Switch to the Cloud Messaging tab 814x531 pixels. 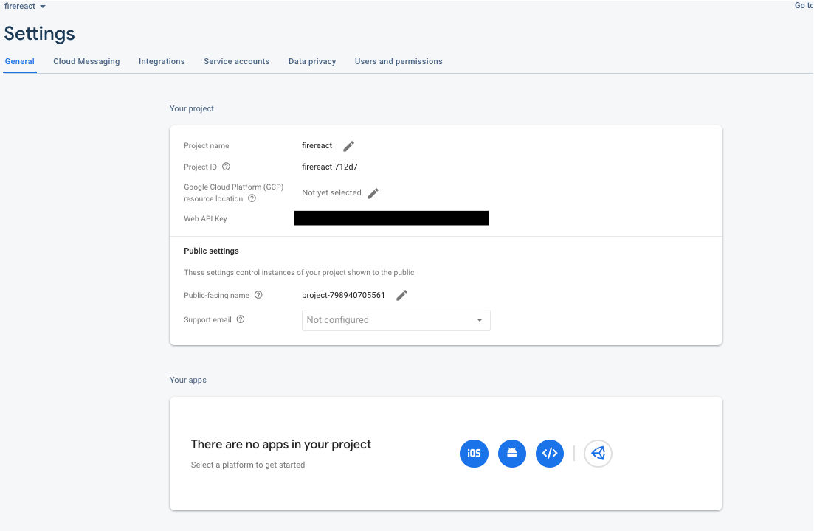pyautogui.click(x=86, y=61)
